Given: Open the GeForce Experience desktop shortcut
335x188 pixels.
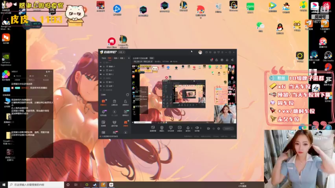Looking at the screenshot, I should (x=6, y=59).
